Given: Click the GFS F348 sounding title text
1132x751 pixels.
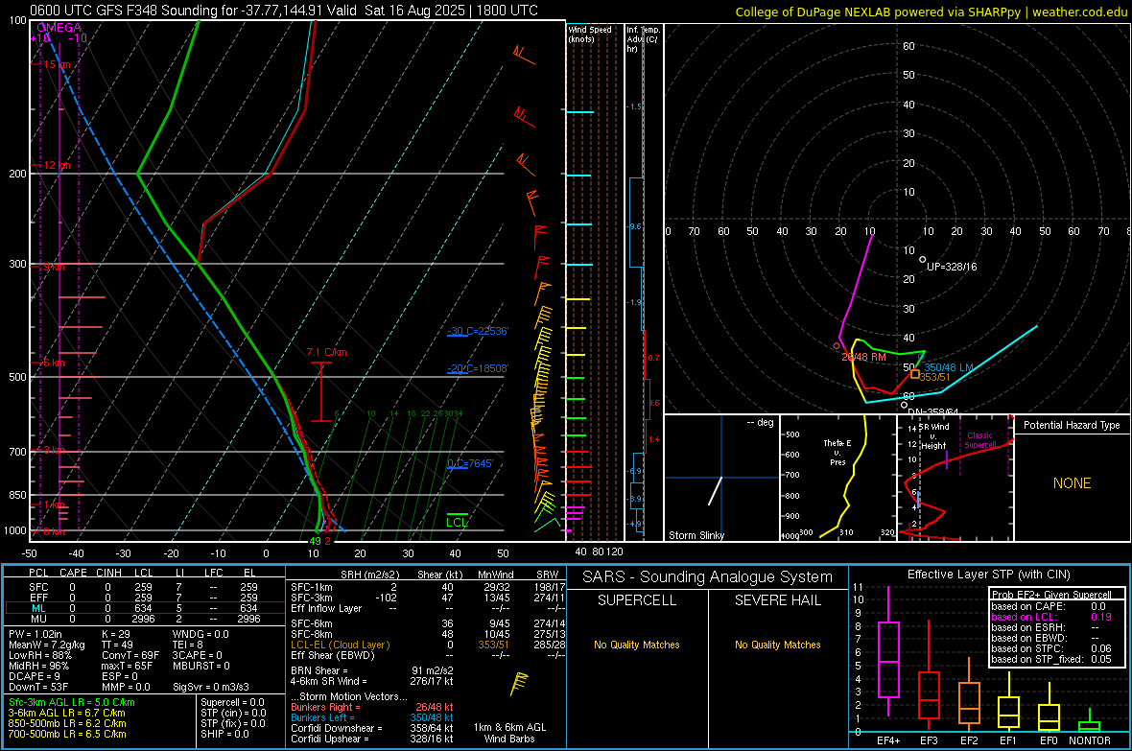Looking at the screenshot, I should pos(284,11).
